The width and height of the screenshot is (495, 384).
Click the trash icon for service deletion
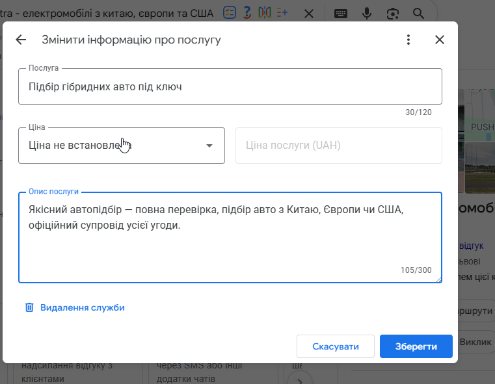29,307
